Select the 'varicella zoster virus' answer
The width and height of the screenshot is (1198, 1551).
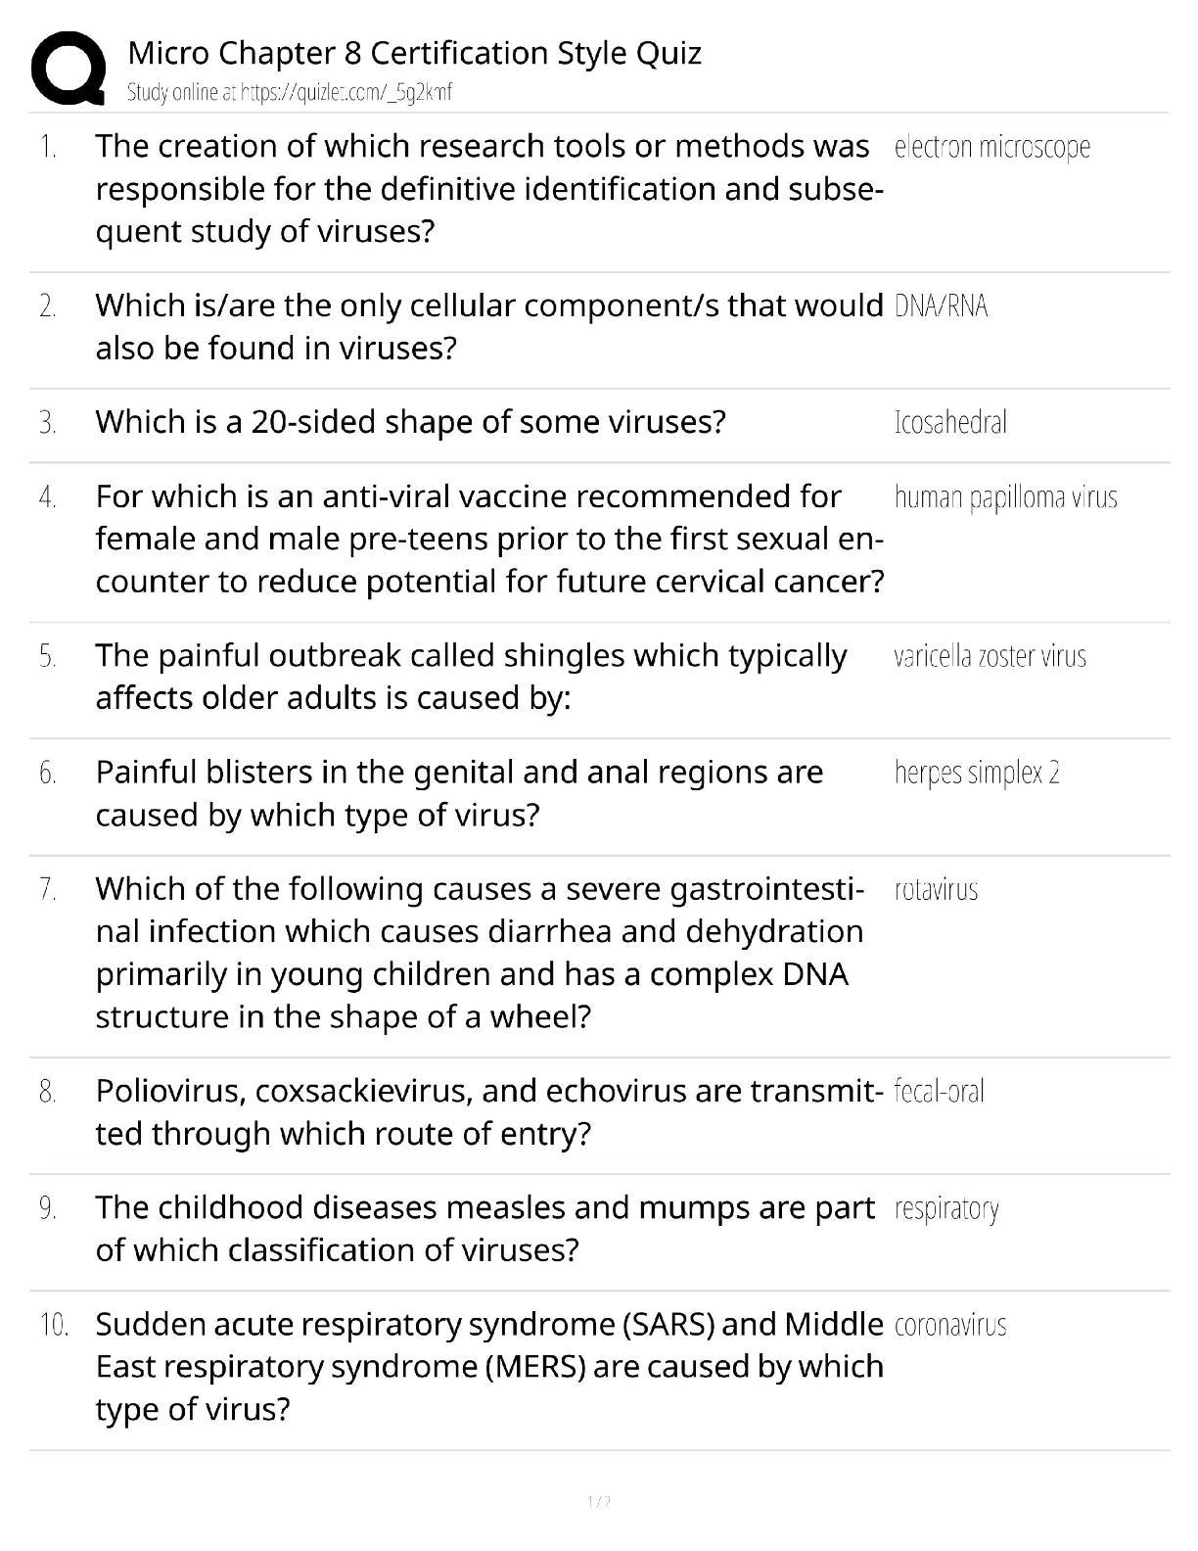pyautogui.click(x=990, y=656)
